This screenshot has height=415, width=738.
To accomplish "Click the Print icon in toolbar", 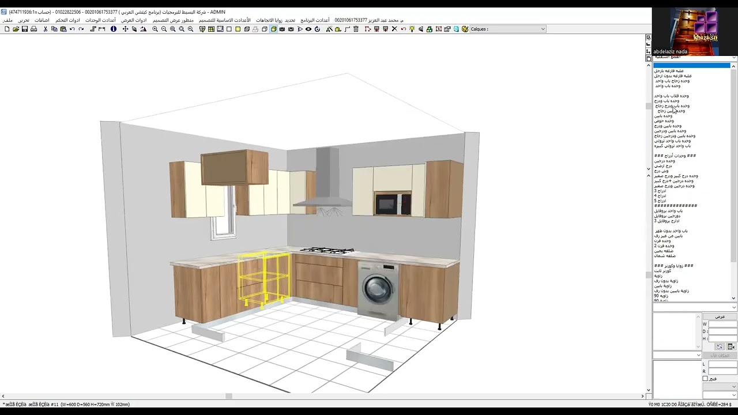I will pyautogui.click(x=33, y=29).
